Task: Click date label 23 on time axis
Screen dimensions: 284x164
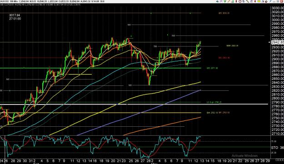Action: coord(124,161)
